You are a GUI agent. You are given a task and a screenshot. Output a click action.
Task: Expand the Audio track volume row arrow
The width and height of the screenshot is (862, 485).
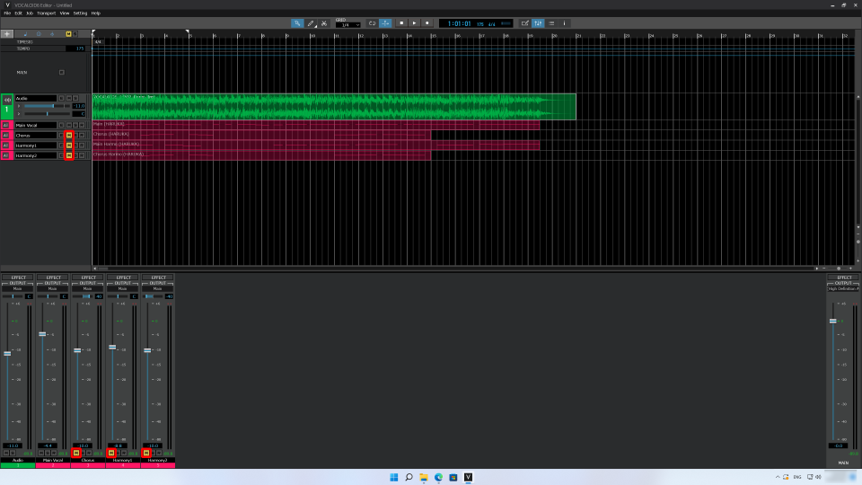pyautogui.click(x=17, y=106)
